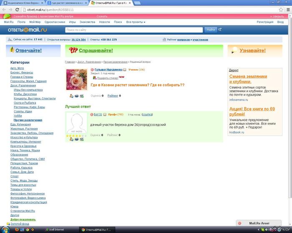Click the rose avatar thumbnail
This screenshot has height=233, width=292.
(76, 79)
